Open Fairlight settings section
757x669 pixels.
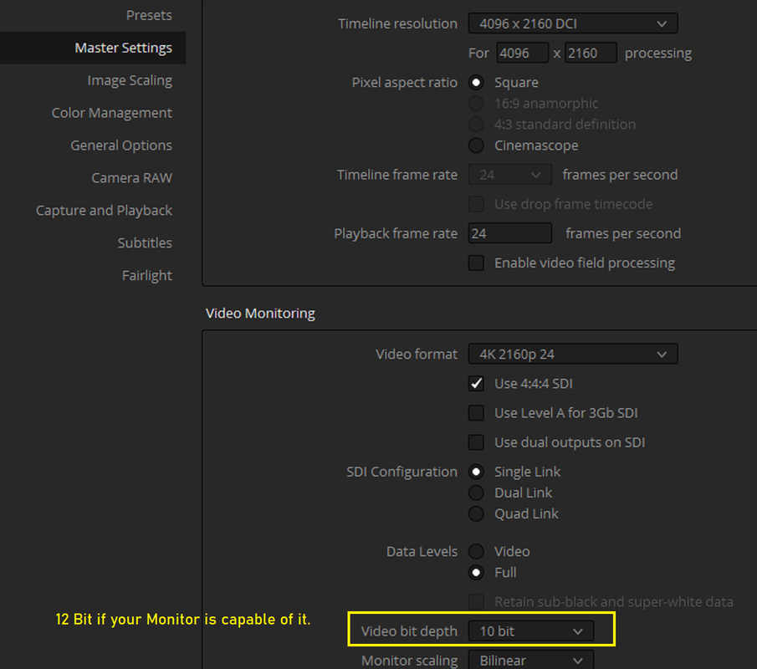[x=146, y=275]
